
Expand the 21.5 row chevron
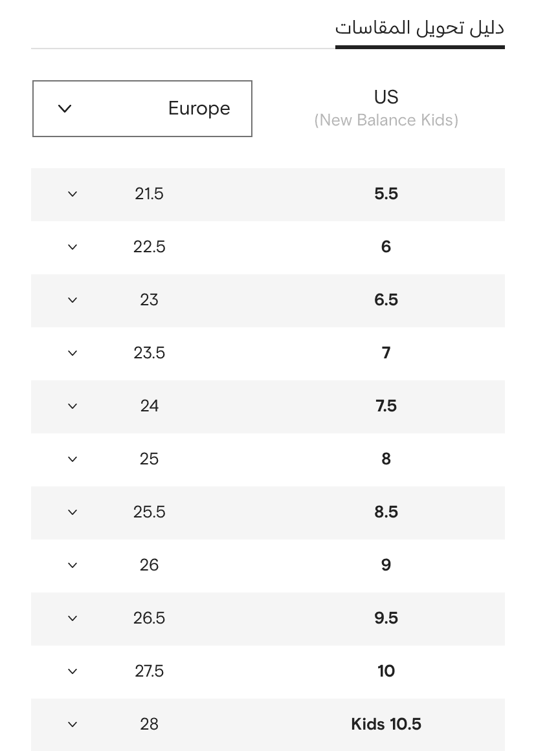tap(73, 194)
